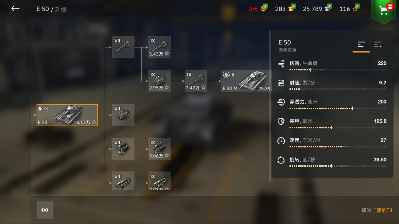This screenshot has width=399, height=224.
Task: Open the shop cart icon
Action: pyautogui.click(x=384, y=10)
